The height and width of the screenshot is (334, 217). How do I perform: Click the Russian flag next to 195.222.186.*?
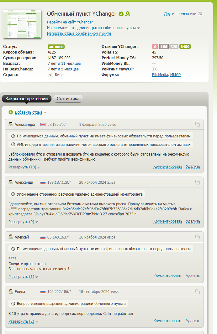click(x=43, y=292)
